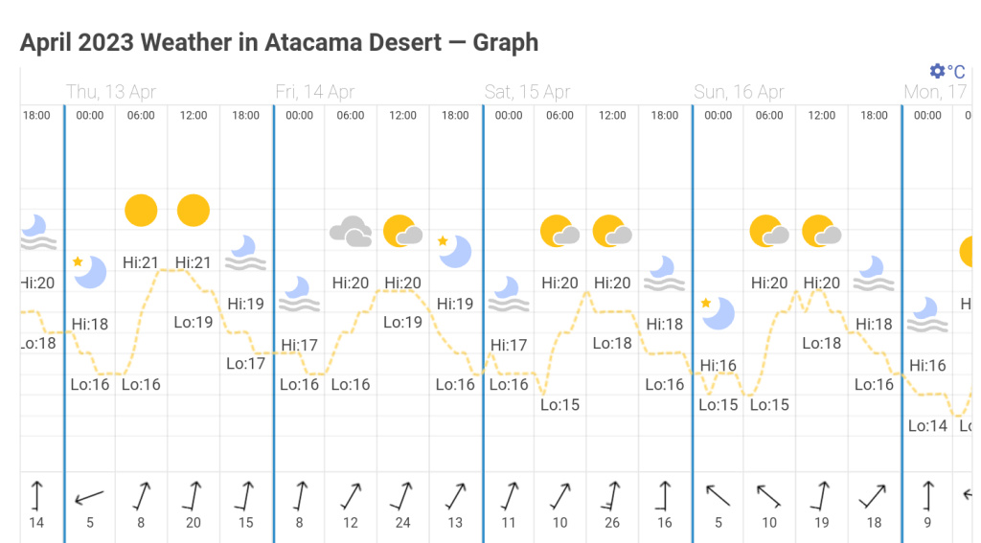Click the starry moon icon at Sunday 00:00
The height and width of the screenshot is (543, 981).
[717, 311]
